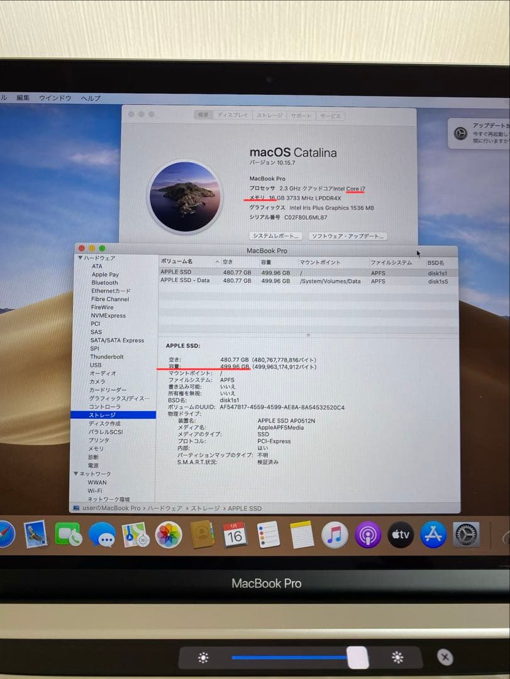Open the App Store from the Dock
510x679 pixels.
[x=433, y=536]
